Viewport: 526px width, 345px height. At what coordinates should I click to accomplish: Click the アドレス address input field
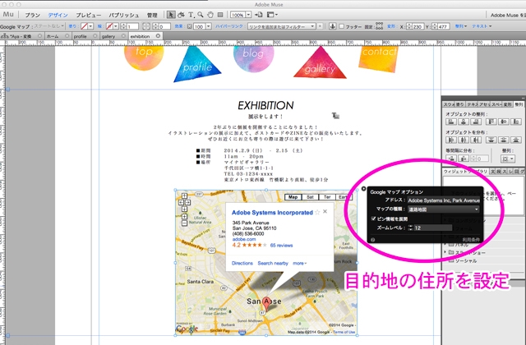coord(444,200)
